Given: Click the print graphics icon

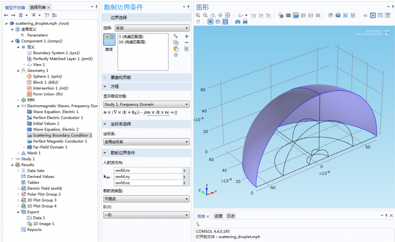Looking at the screenshot, I should click(245, 22).
